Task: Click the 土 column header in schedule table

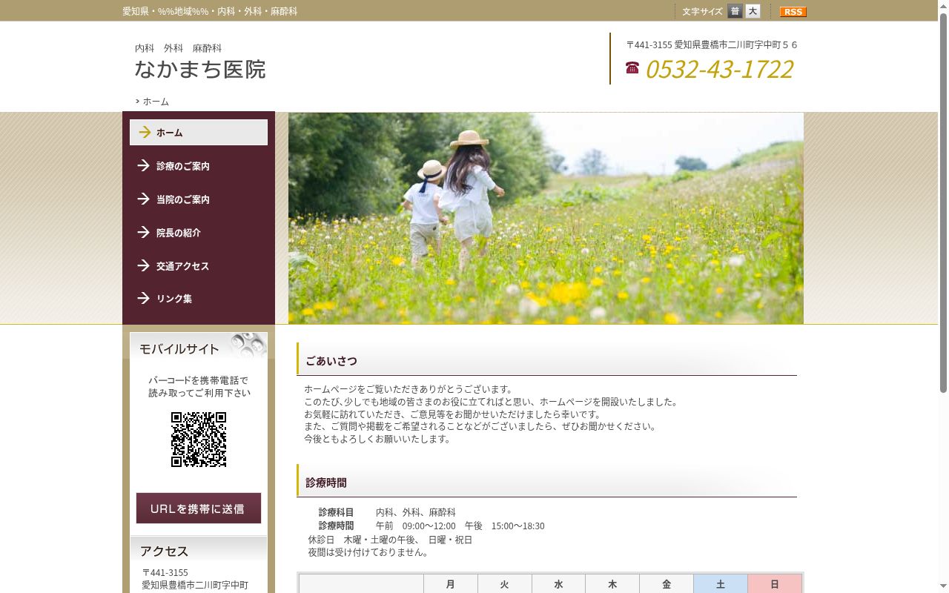Action: [721, 584]
